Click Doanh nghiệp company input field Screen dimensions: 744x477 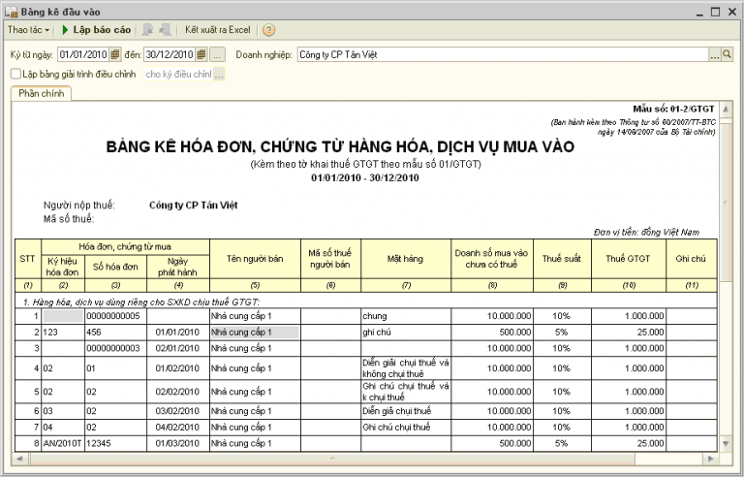(503, 54)
